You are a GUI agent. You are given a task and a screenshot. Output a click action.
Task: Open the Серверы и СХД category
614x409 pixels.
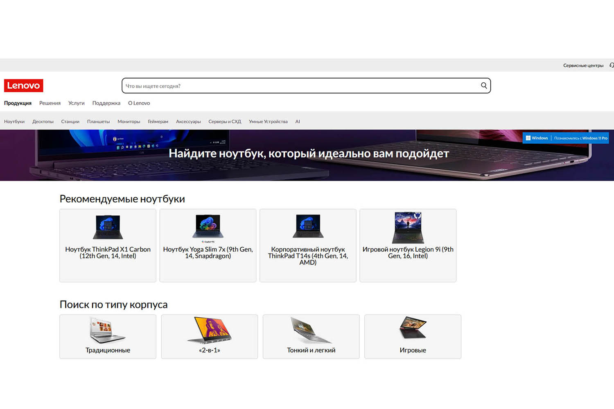(x=224, y=122)
